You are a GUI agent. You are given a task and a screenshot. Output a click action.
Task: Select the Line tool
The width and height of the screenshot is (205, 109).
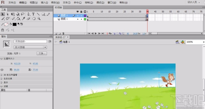pos(38,14)
